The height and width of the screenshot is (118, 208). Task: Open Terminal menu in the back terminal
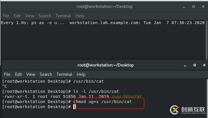[x=63, y=16]
